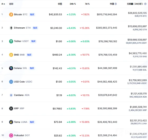Click info icon beside 交易量 (24小时) header

(x=145, y=4)
